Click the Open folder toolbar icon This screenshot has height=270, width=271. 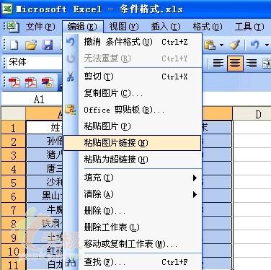32,45
